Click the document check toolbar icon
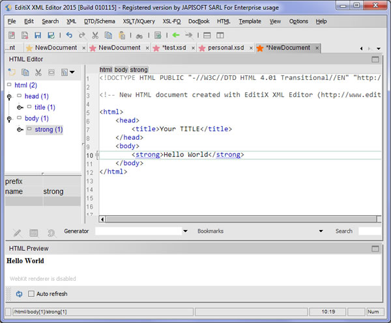391x323 pixels. point(158,35)
